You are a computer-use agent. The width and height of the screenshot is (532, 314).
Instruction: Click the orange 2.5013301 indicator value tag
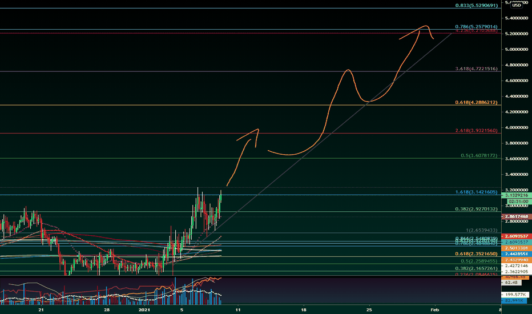click(517, 248)
